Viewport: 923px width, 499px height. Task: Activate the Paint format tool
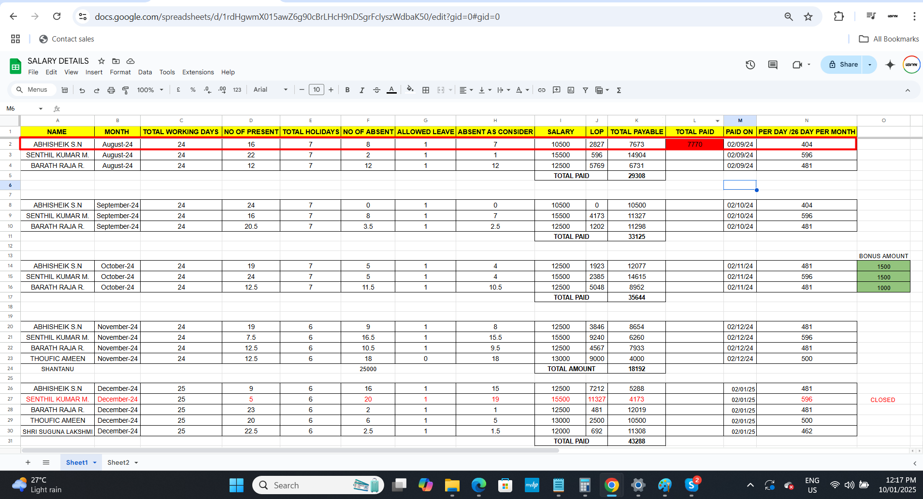126,90
